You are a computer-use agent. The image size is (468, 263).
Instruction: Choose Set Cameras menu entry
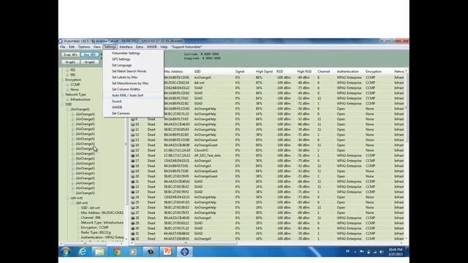click(x=133, y=113)
